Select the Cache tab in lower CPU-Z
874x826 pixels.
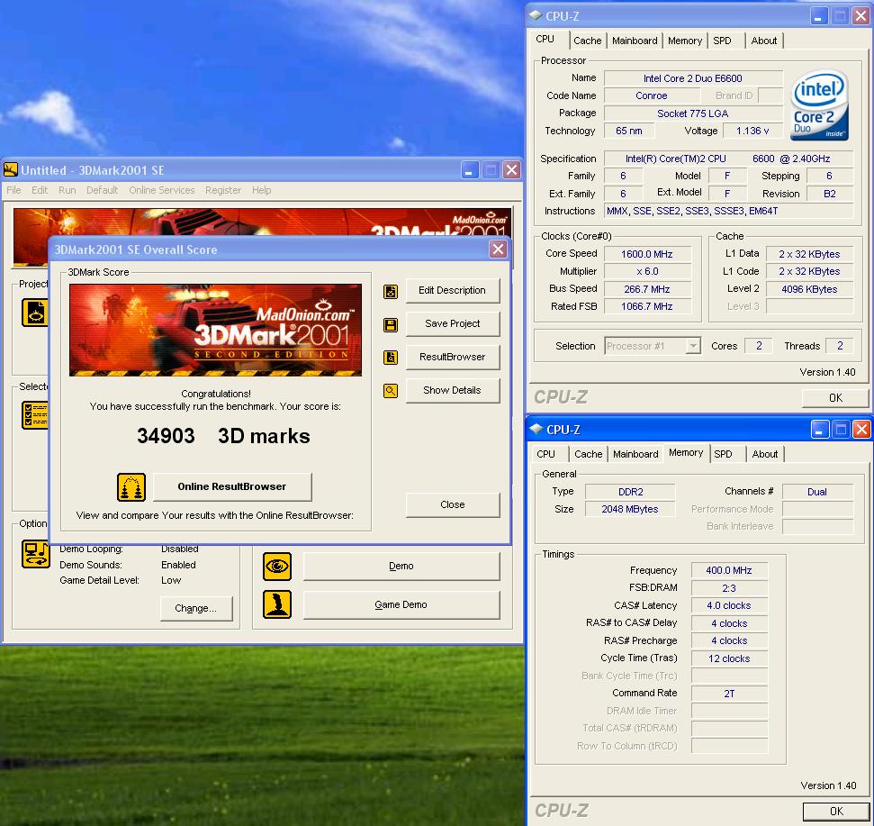click(x=588, y=454)
